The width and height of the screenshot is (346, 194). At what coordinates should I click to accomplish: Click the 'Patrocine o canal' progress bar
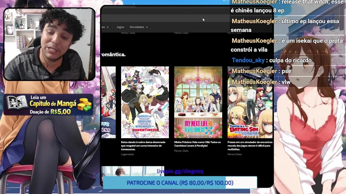click(180, 183)
